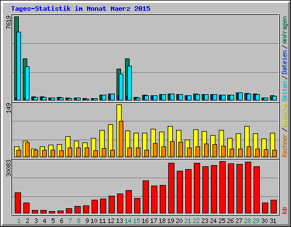Click the middle chart scale value 149
The height and width of the screenshot is (227, 291).
click(x=9, y=108)
